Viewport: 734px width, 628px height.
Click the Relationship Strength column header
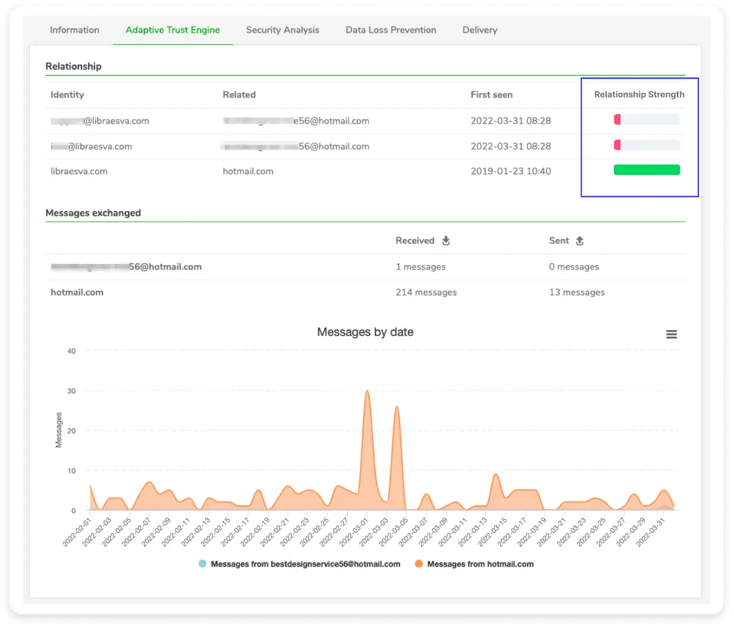[x=639, y=95]
